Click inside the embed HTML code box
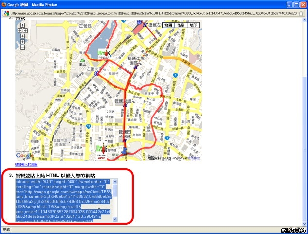Viewport: 308px width, 234px height. (64, 200)
